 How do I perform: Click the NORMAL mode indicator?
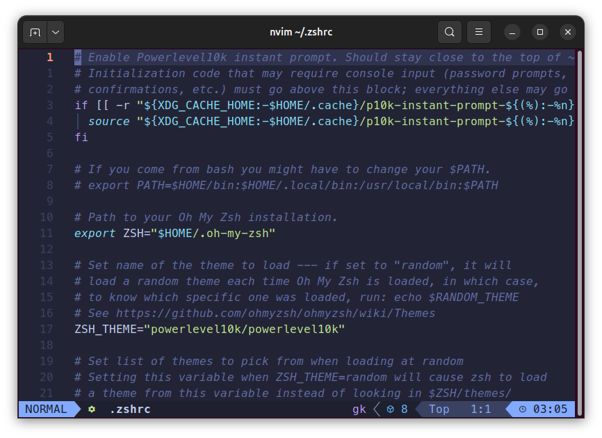(46, 409)
